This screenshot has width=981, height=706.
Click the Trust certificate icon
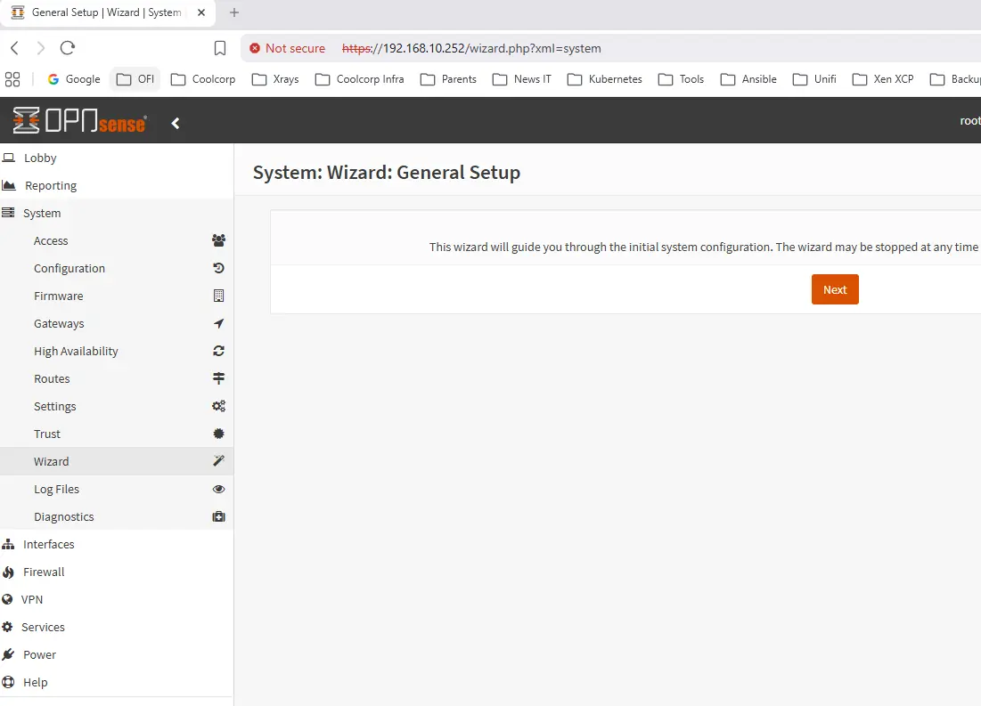[218, 434]
